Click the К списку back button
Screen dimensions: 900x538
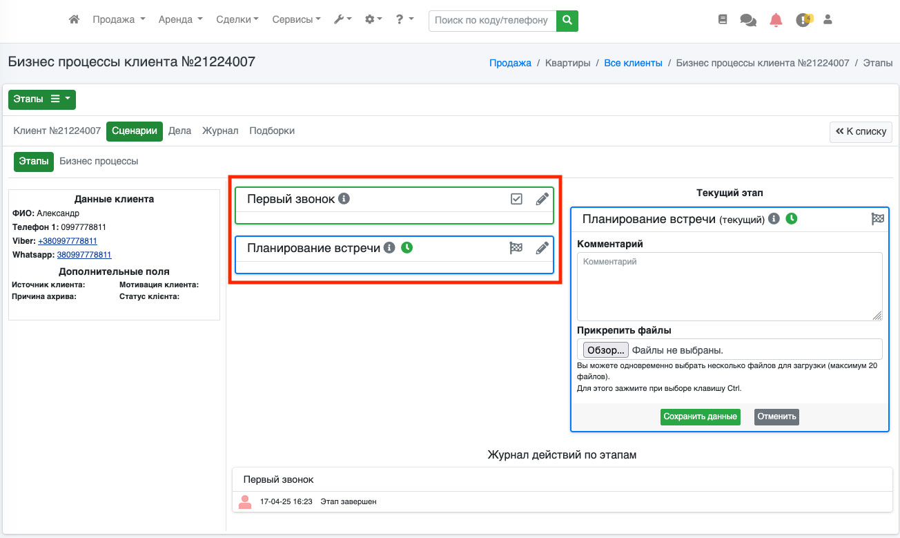pyautogui.click(x=861, y=131)
